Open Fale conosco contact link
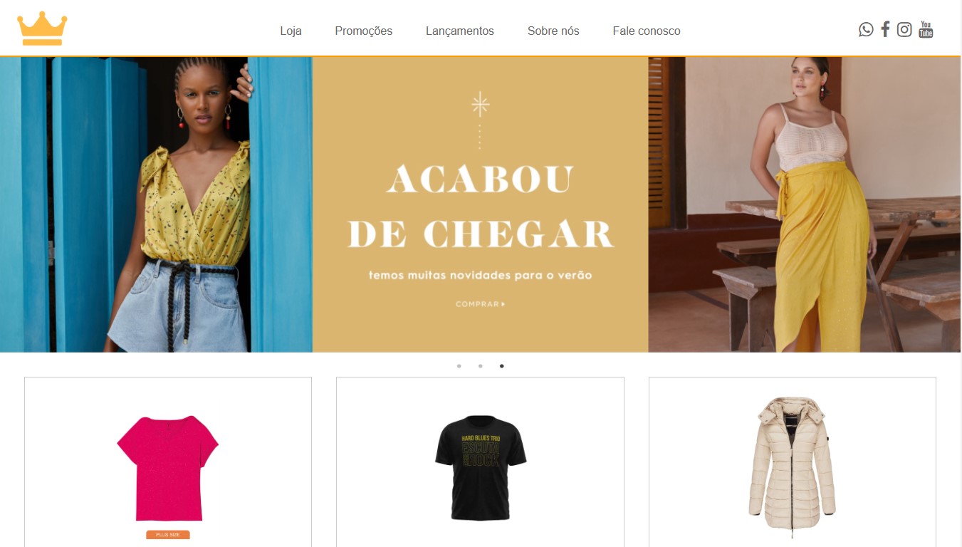962x547 pixels. point(647,31)
